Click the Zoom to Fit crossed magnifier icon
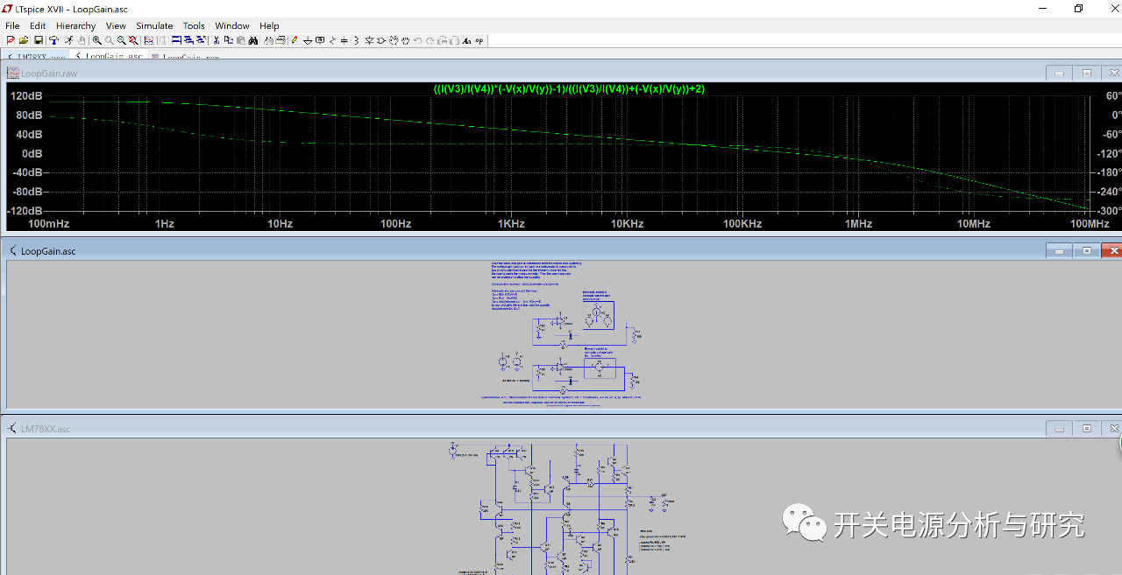 [x=133, y=40]
